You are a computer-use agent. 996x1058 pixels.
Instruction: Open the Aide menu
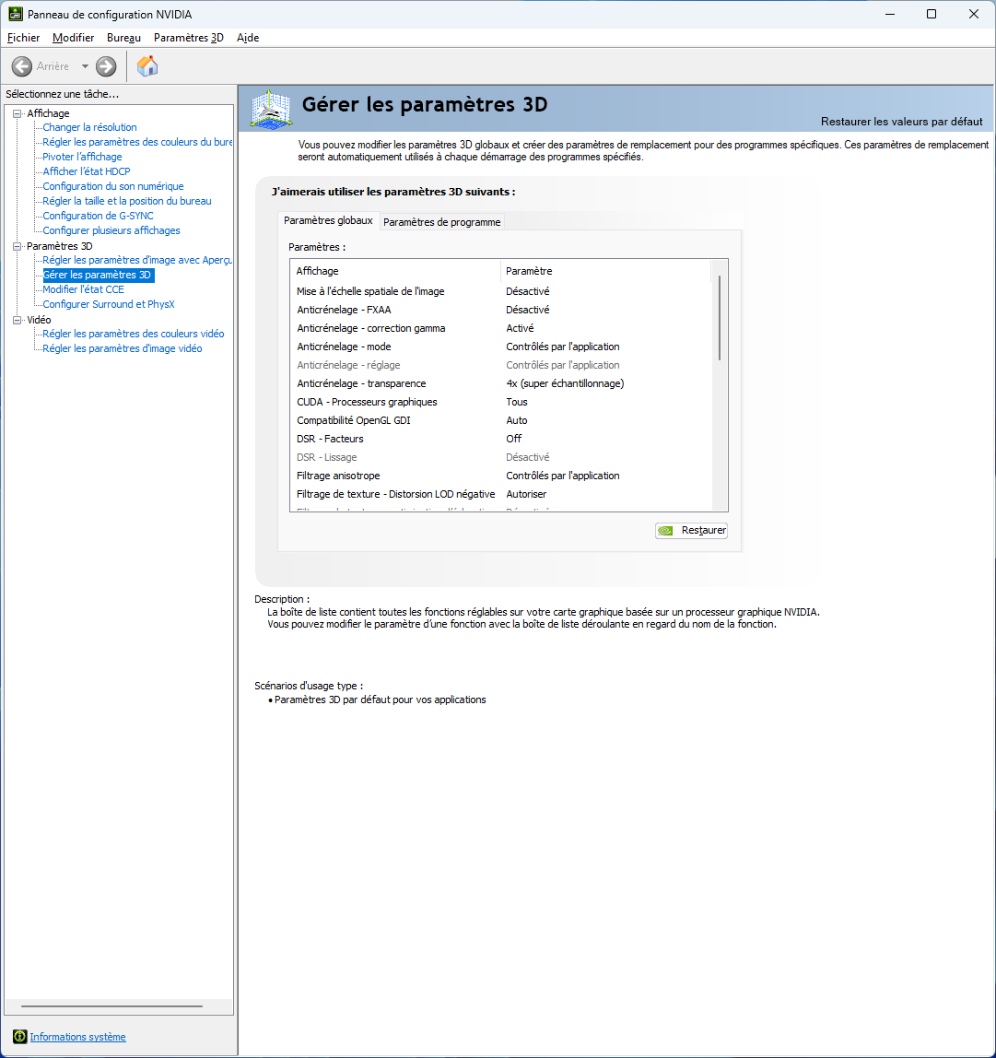pyautogui.click(x=248, y=38)
